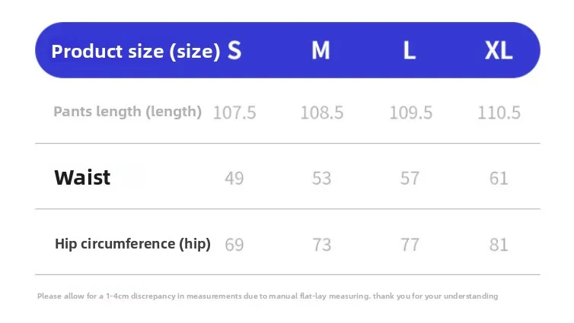
Task: Click the L size column header
Action: 410,50
